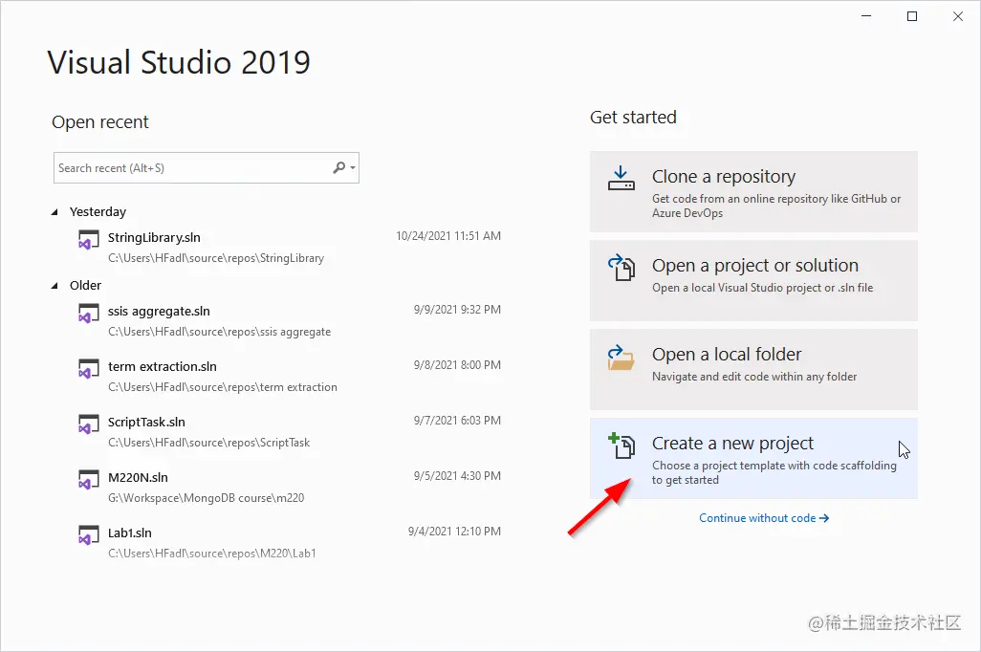Close the Visual Studio 2019 start window
981x652 pixels.
point(958,16)
